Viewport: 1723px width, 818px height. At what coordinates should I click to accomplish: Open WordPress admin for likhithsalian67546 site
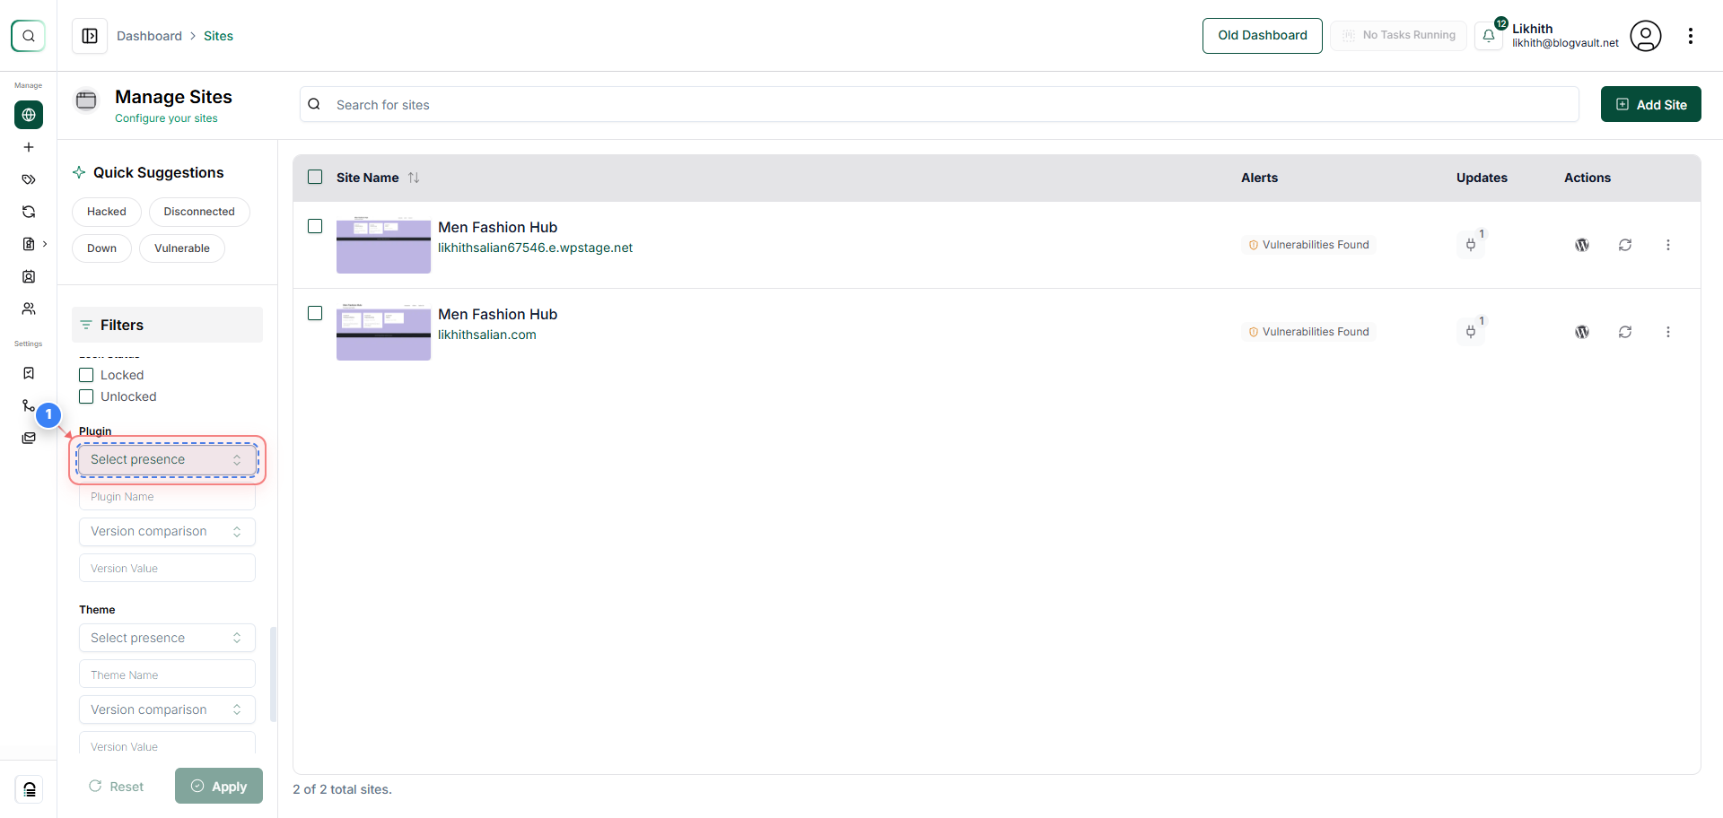(1582, 244)
